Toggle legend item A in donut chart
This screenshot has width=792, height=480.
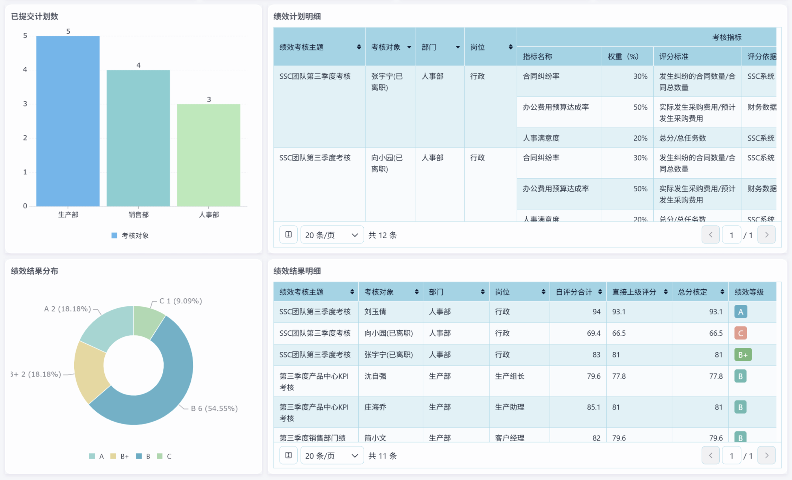96,456
